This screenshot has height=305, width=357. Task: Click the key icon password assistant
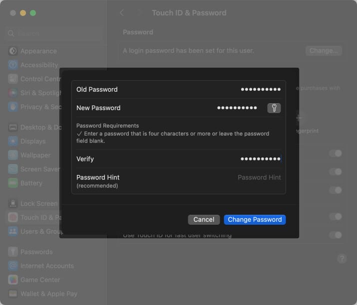coord(274,108)
